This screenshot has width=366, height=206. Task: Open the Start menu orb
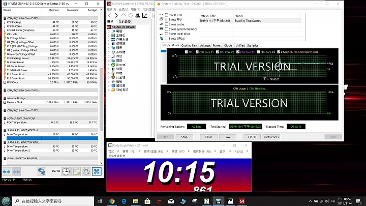pyautogui.click(x=6, y=201)
